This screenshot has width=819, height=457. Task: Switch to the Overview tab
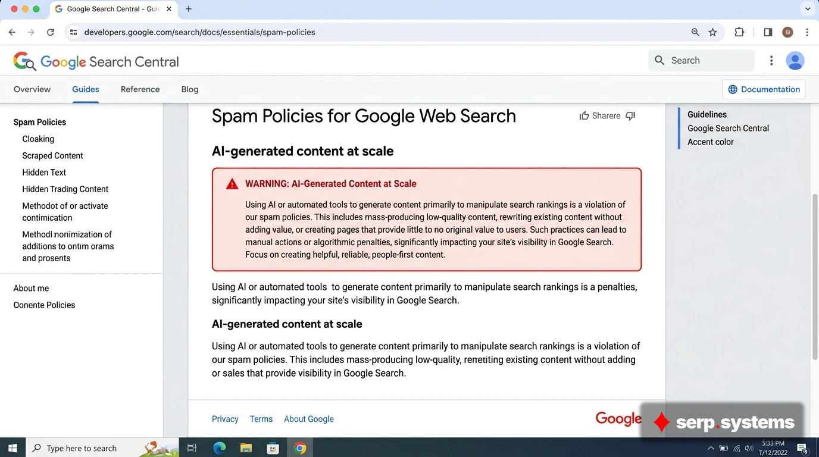click(32, 89)
